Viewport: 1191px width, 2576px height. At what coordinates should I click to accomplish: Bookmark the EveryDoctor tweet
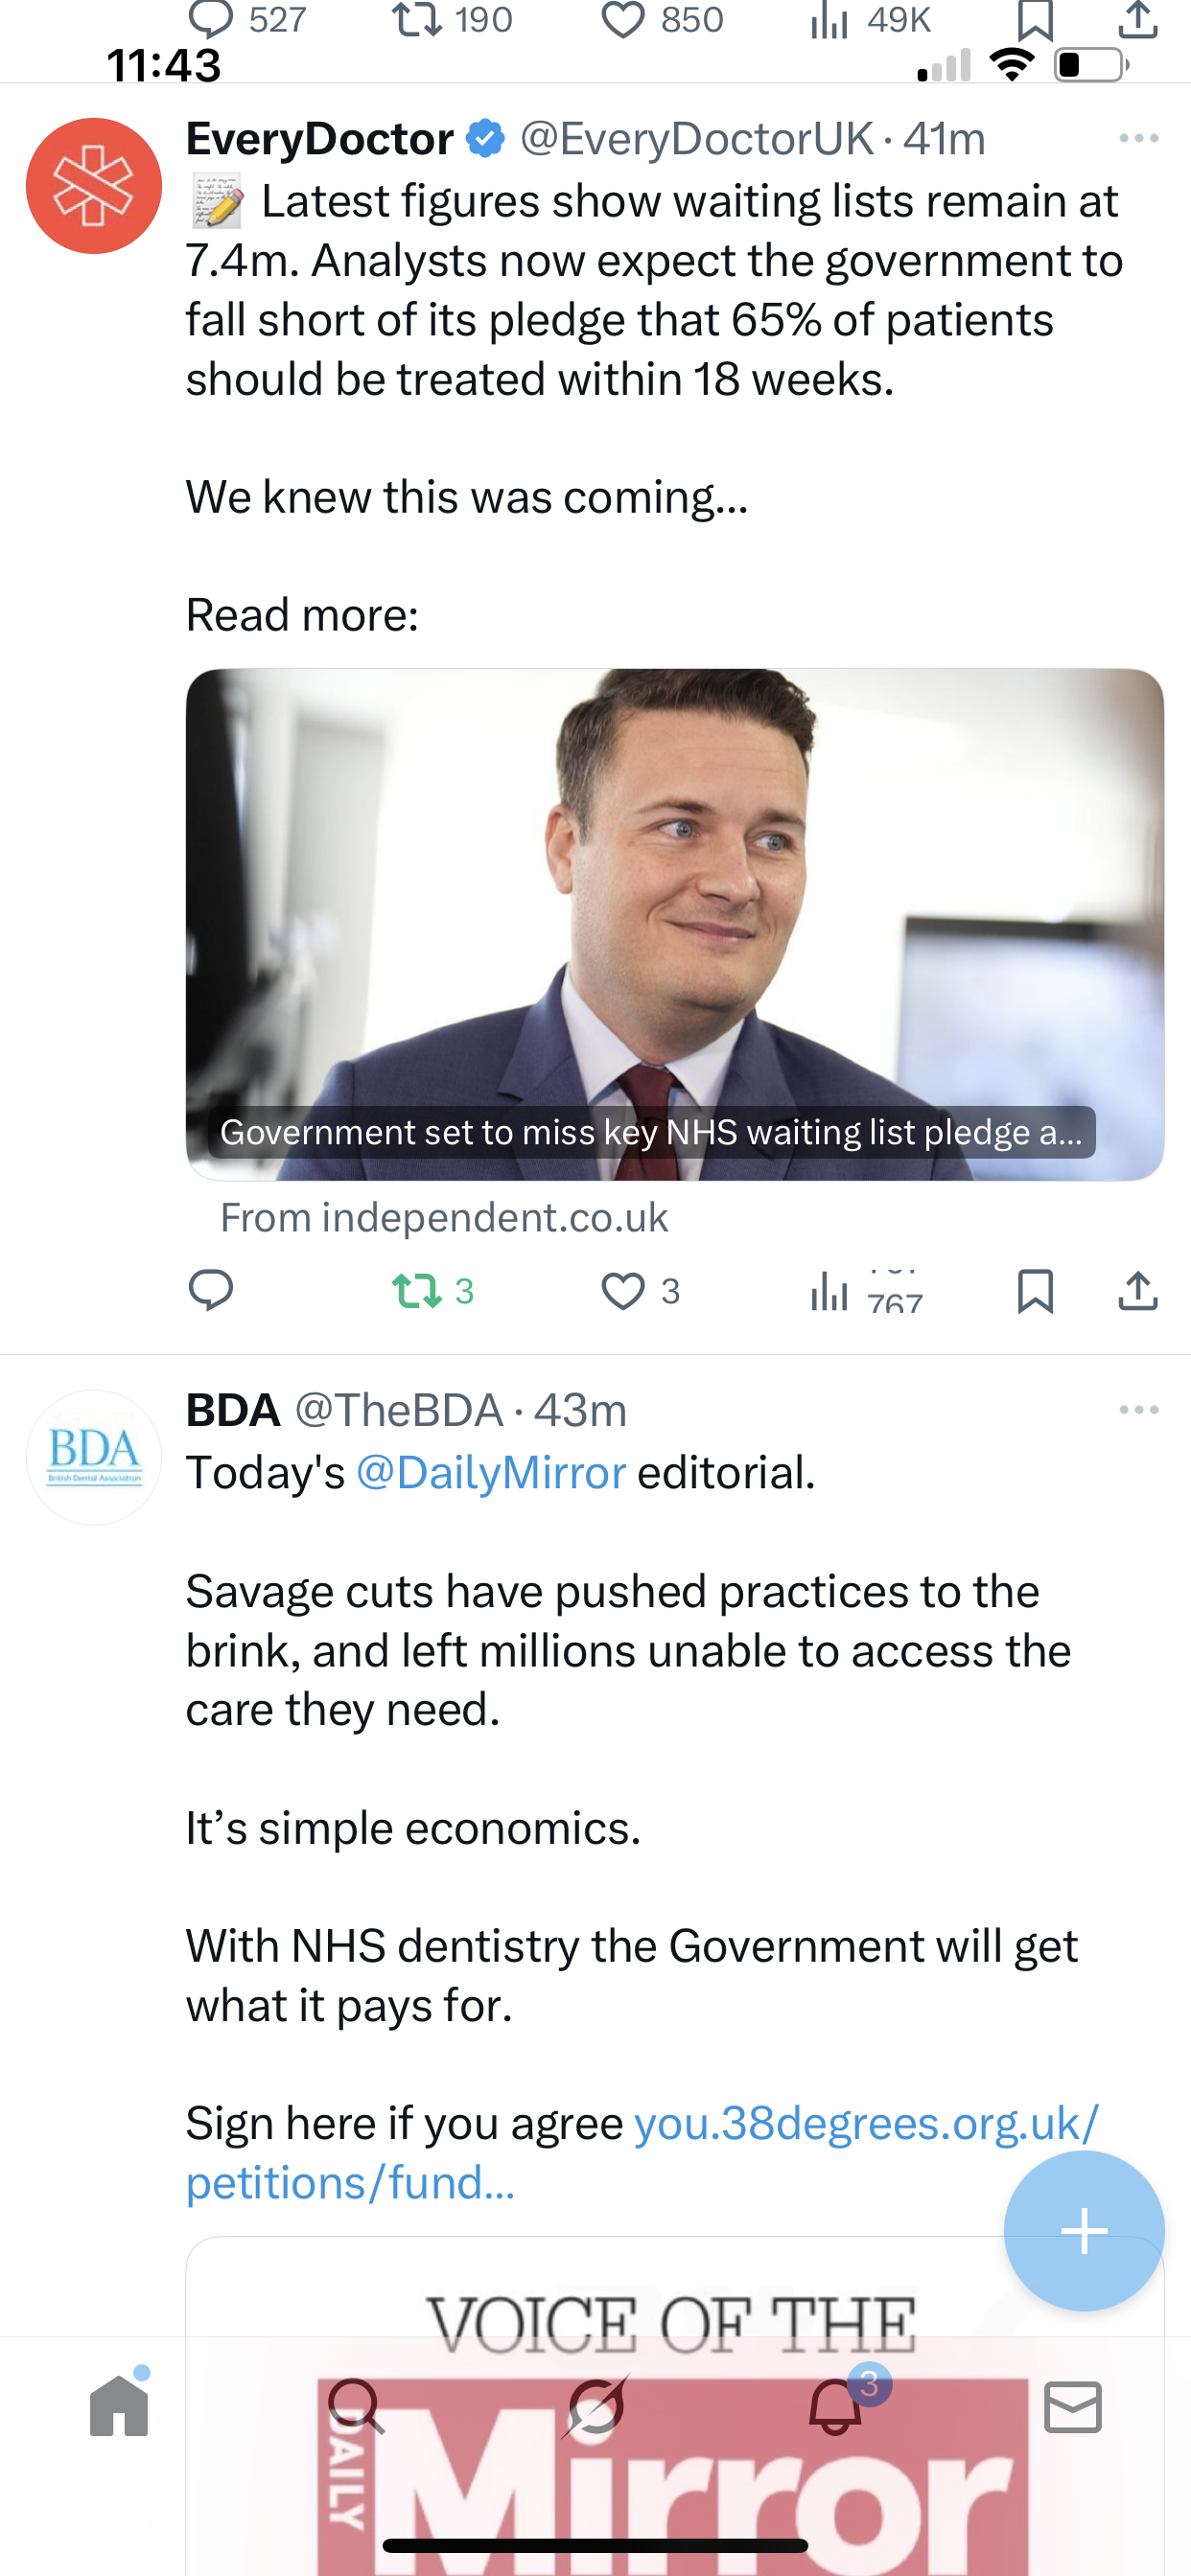[x=1035, y=1290]
